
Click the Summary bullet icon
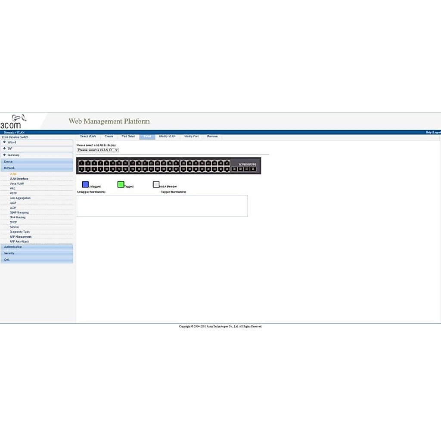point(4,155)
